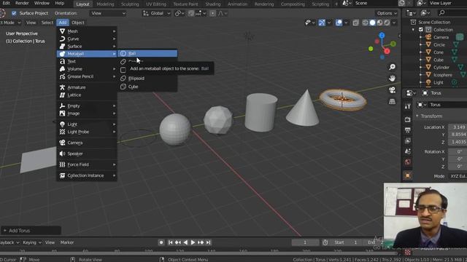Open Collection Instance submenu
This screenshot has height=262, width=467.
(x=87, y=175)
